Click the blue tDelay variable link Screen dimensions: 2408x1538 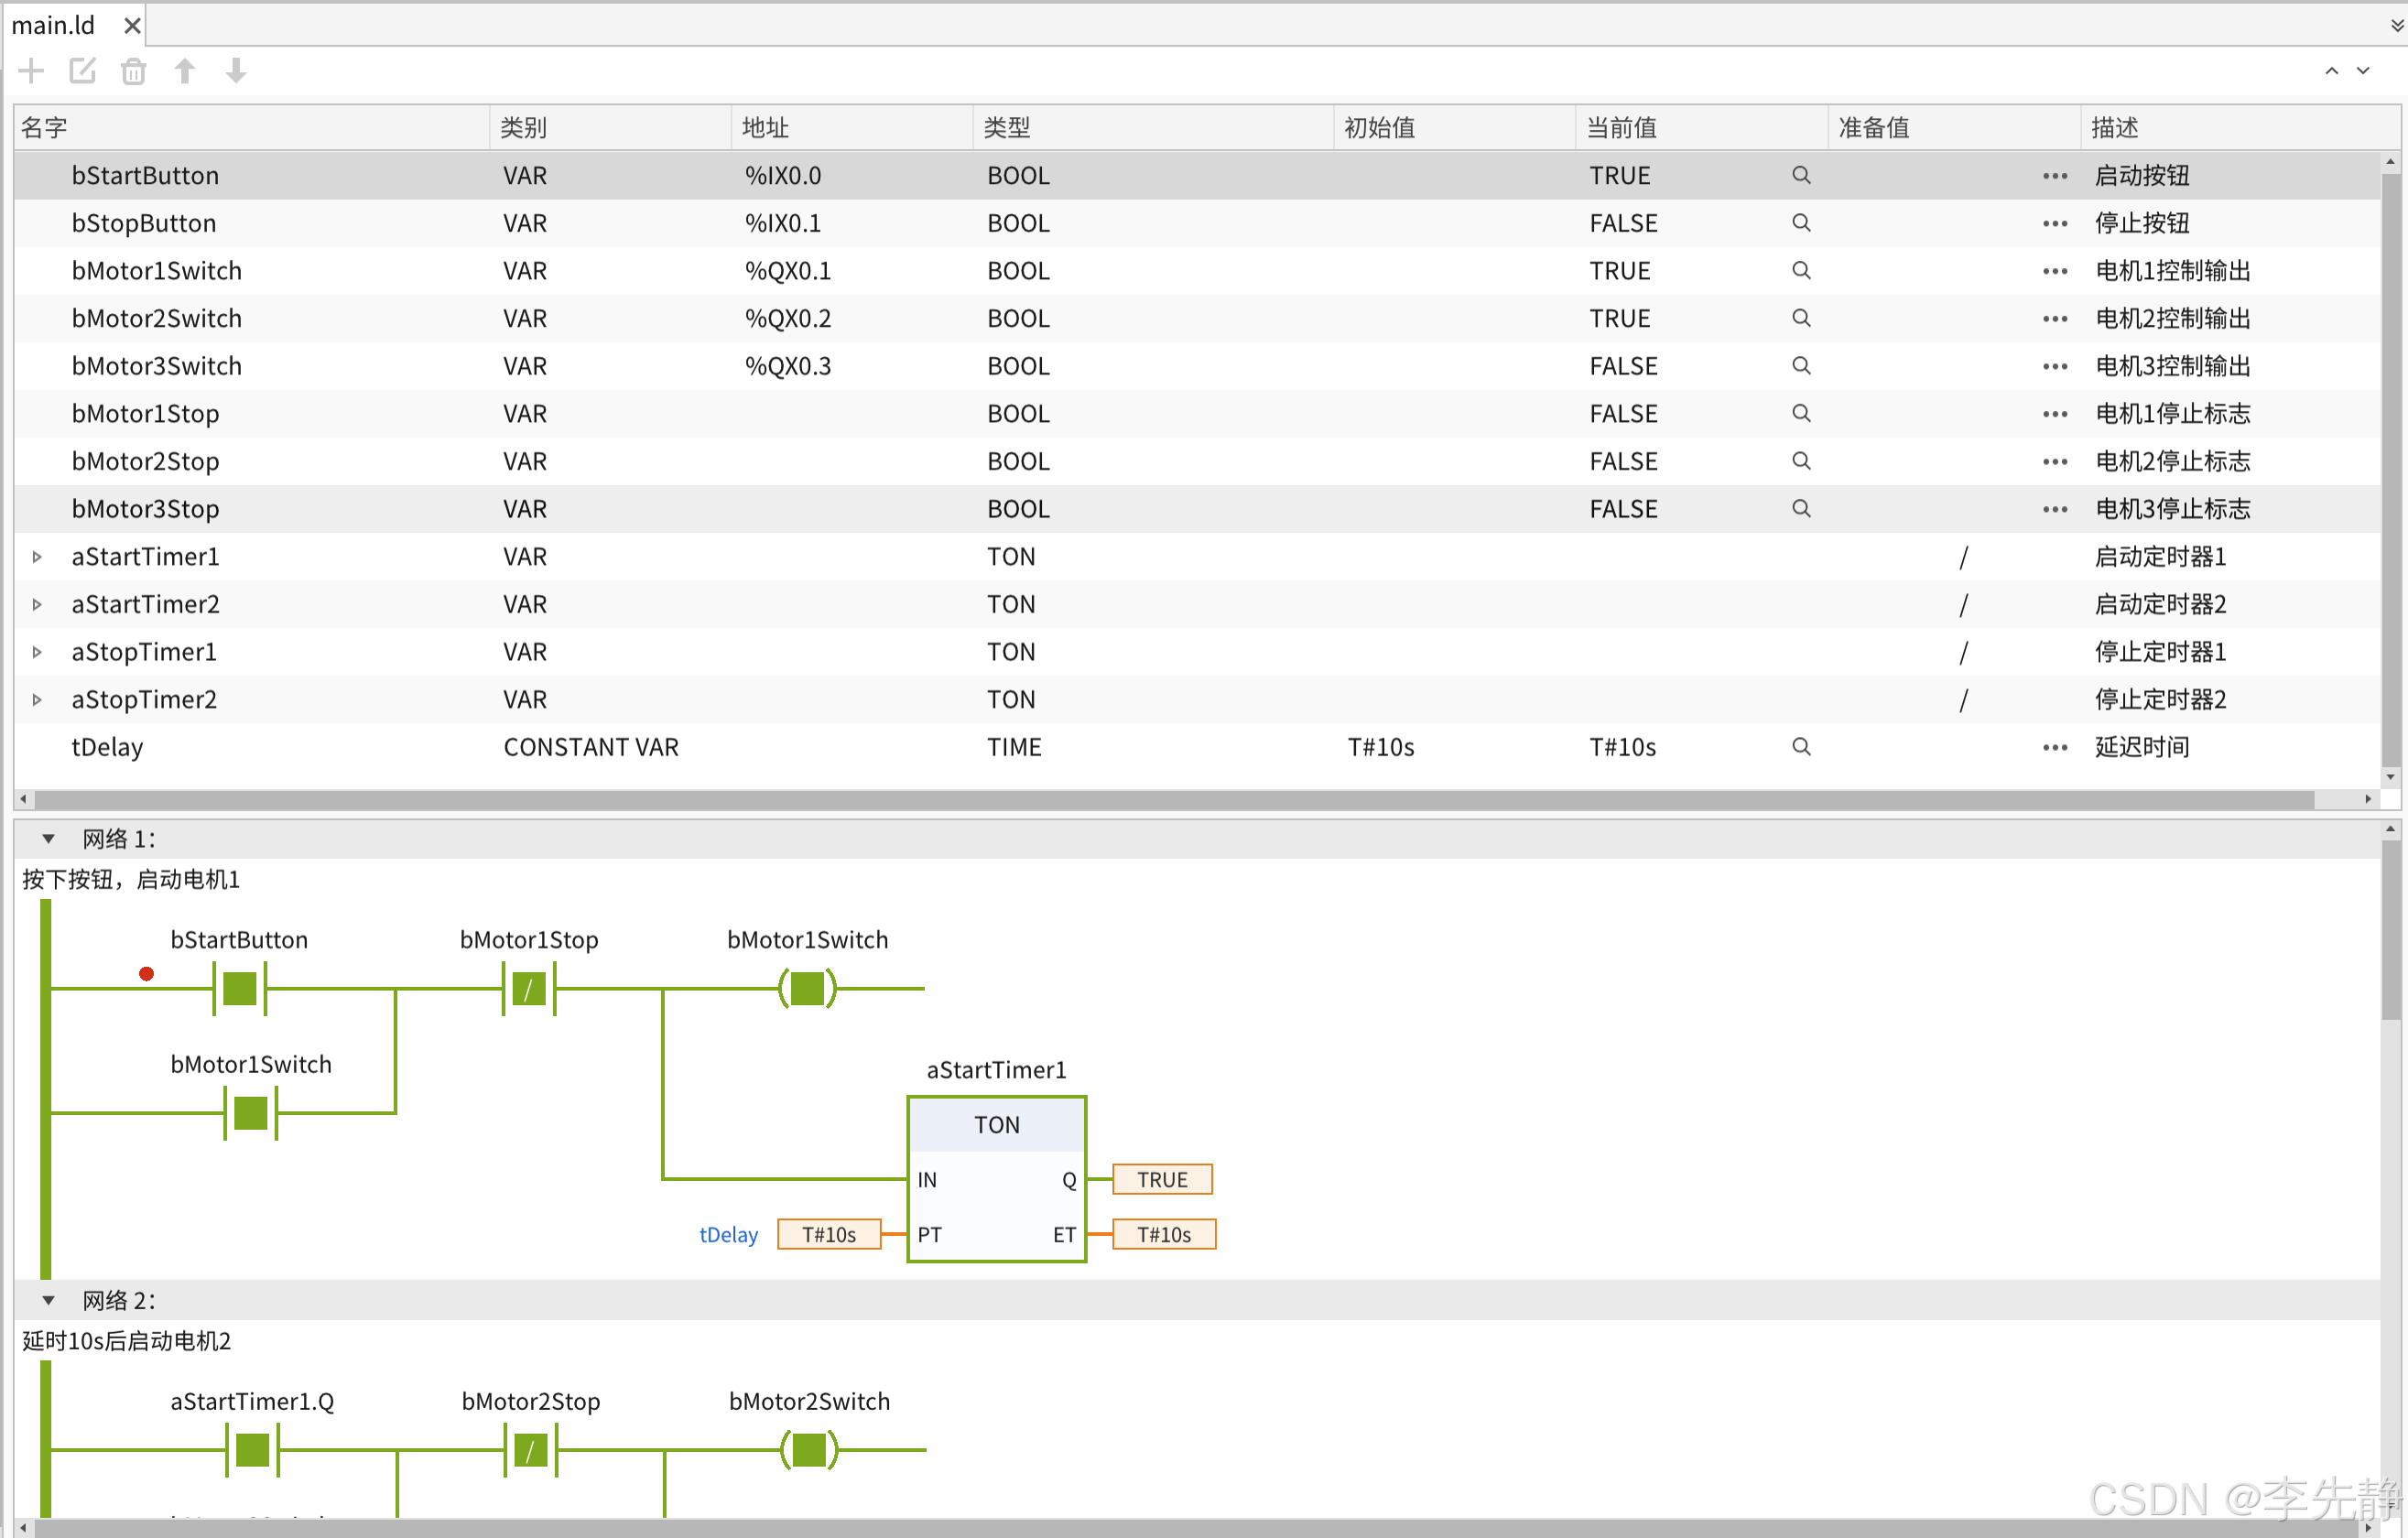click(728, 1235)
